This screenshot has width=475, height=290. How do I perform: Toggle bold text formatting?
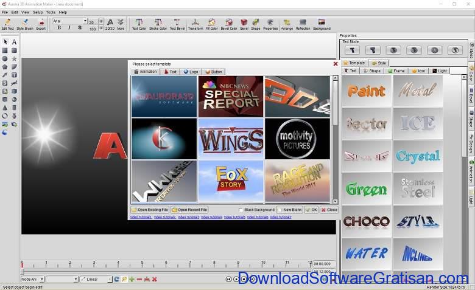click(x=59, y=27)
